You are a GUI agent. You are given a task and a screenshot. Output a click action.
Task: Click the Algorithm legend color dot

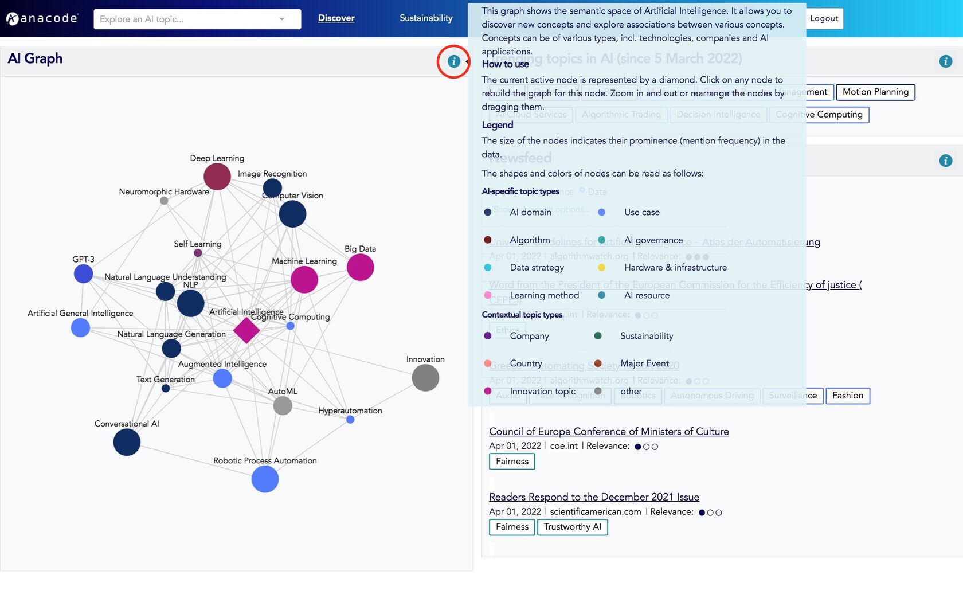click(488, 240)
